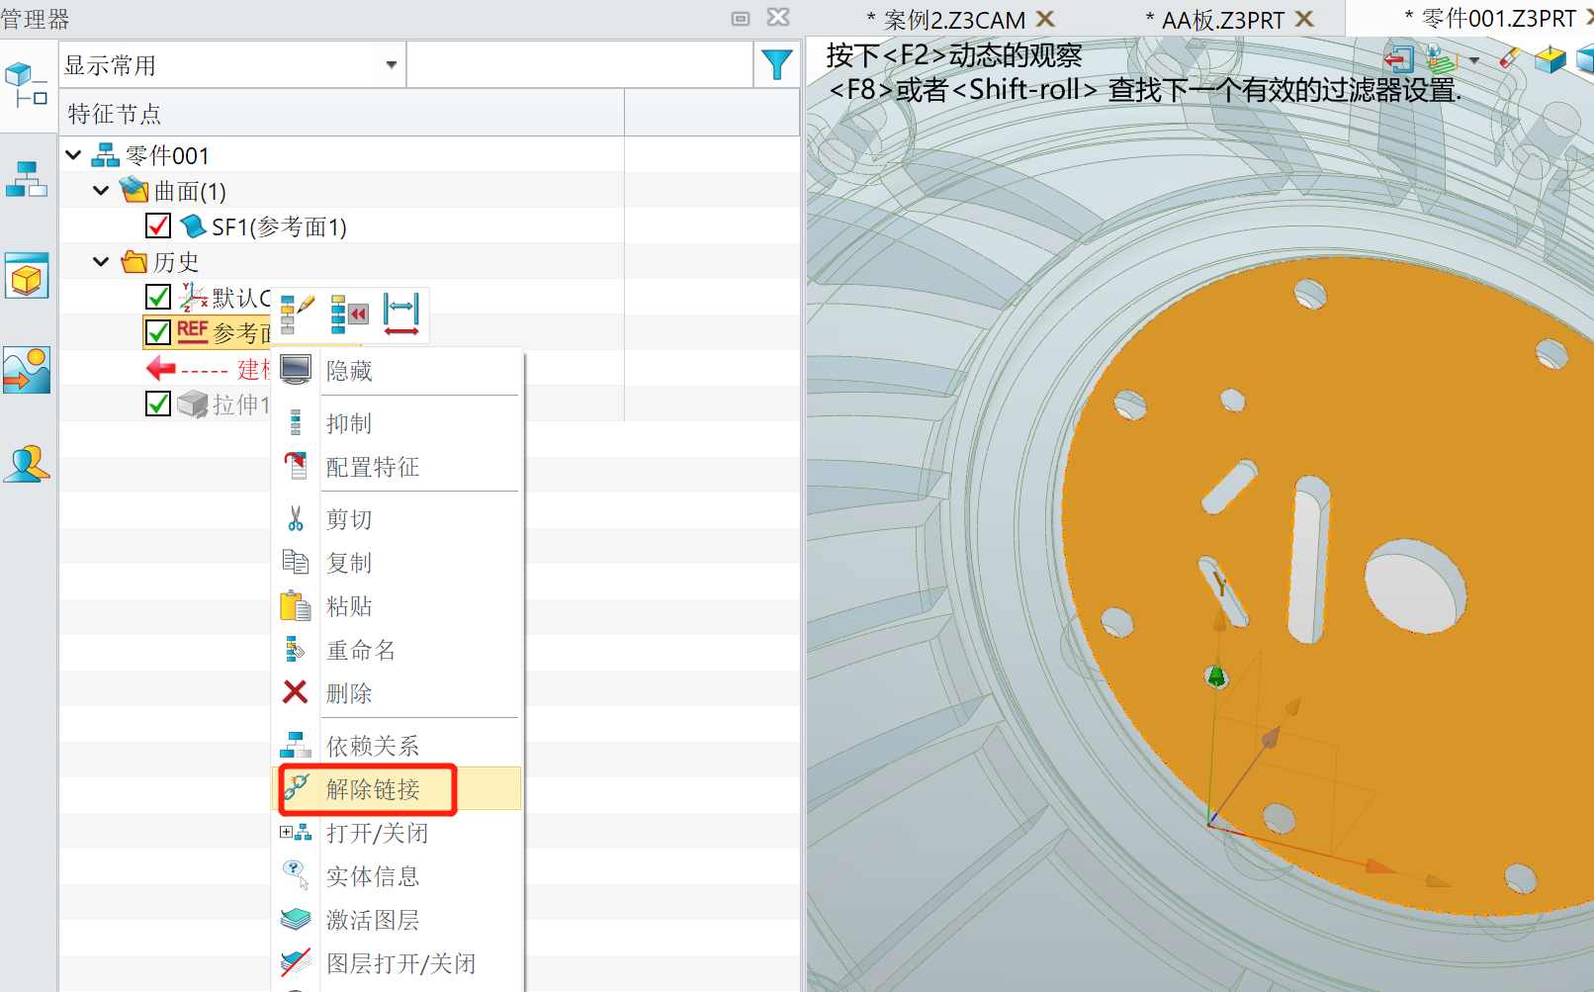Choose 解除链接 from the context menu

click(x=397, y=789)
